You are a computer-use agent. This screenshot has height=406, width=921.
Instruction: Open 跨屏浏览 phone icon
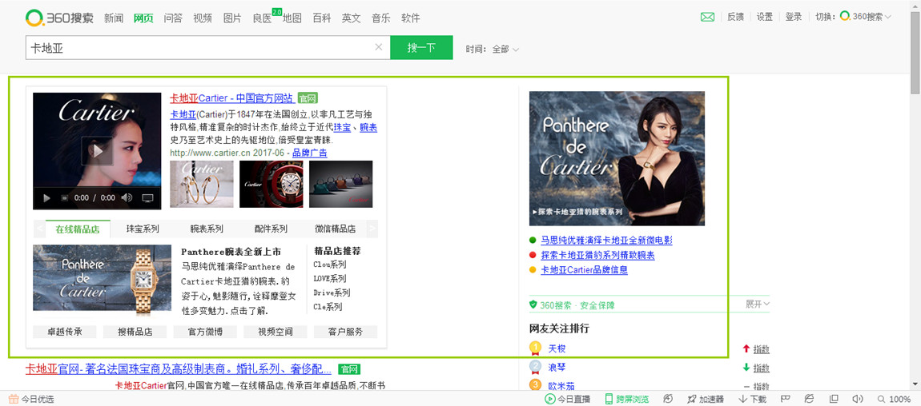coord(609,399)
